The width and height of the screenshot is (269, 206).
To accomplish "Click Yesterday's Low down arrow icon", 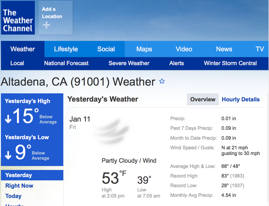I will tap(8, 155).
